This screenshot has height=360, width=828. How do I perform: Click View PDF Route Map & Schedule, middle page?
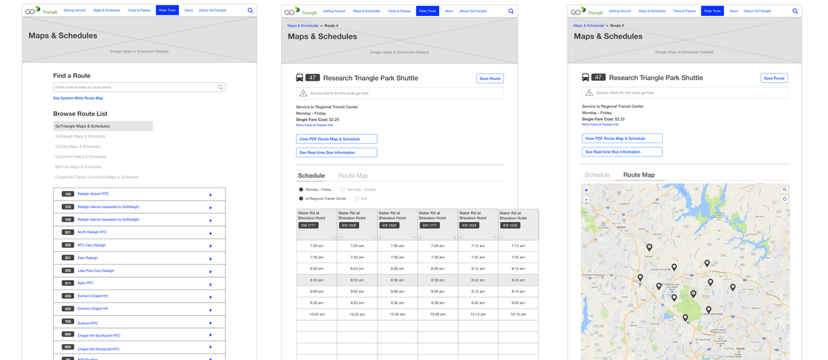[x=337, y=139]
